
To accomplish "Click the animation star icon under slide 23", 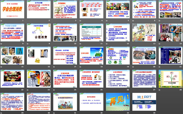I will point(27,90).
